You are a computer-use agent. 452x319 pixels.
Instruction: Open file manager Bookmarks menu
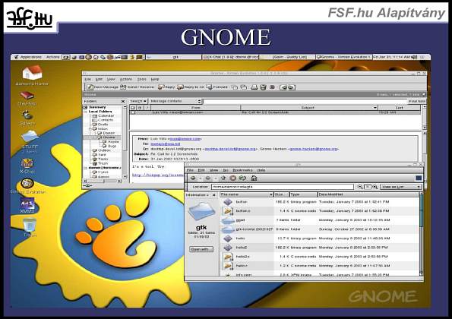coord(242,170)
